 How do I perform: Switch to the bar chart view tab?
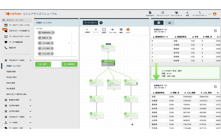[170, 23]
